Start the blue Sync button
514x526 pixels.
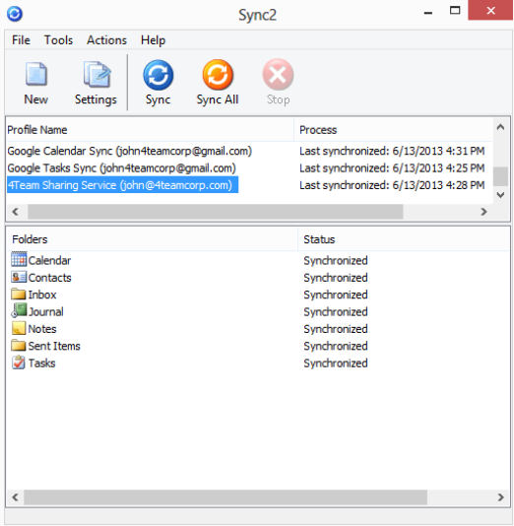[158, 75]
